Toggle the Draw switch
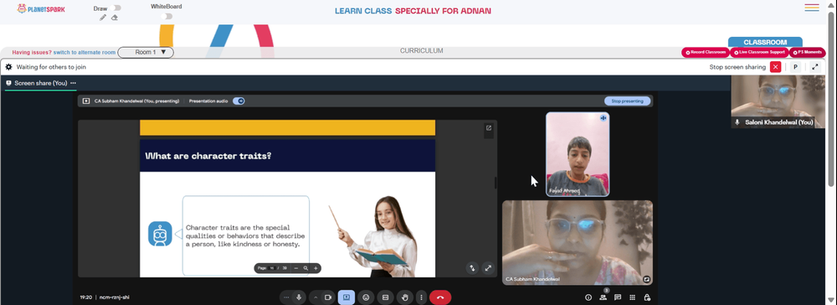Screen dimensions: 837x305 click(x=116, y=8)
